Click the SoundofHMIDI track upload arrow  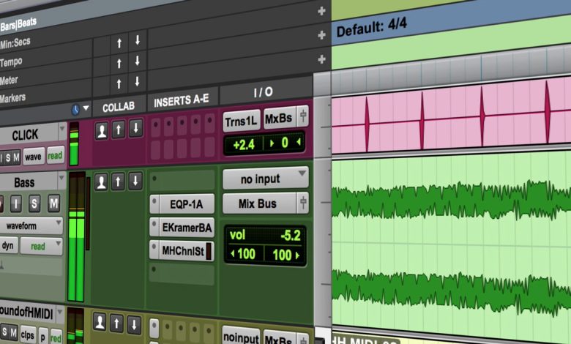(116, 324)
